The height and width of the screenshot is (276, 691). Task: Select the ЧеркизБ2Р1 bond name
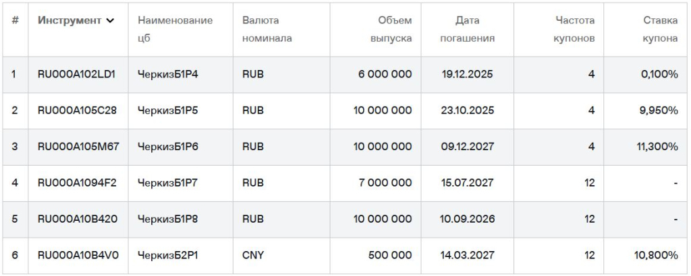(168, 255)
